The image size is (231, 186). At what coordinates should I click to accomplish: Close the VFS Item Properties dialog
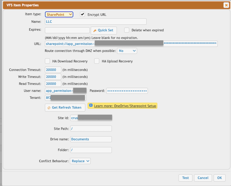click(226, 5)
